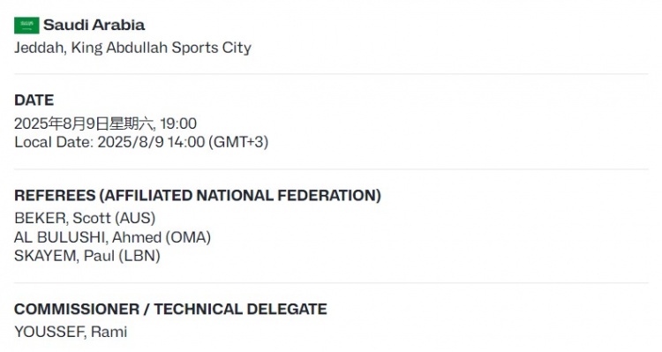The image size is (662, 352).
Task: Click the Local Date label
Action: [54, 142]
